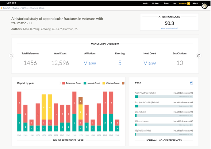Click the Help menu item
The height and width of the screenshot is (149, 211).
[174, 3]
